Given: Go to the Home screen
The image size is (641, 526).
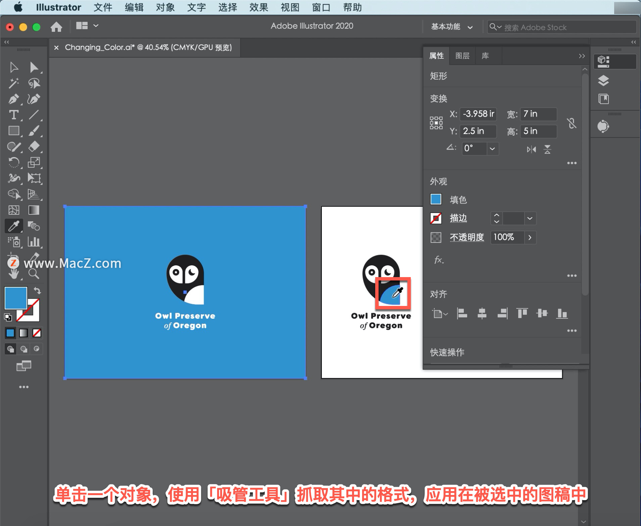Looking at the screenshot, I should [x=56, y=27].
